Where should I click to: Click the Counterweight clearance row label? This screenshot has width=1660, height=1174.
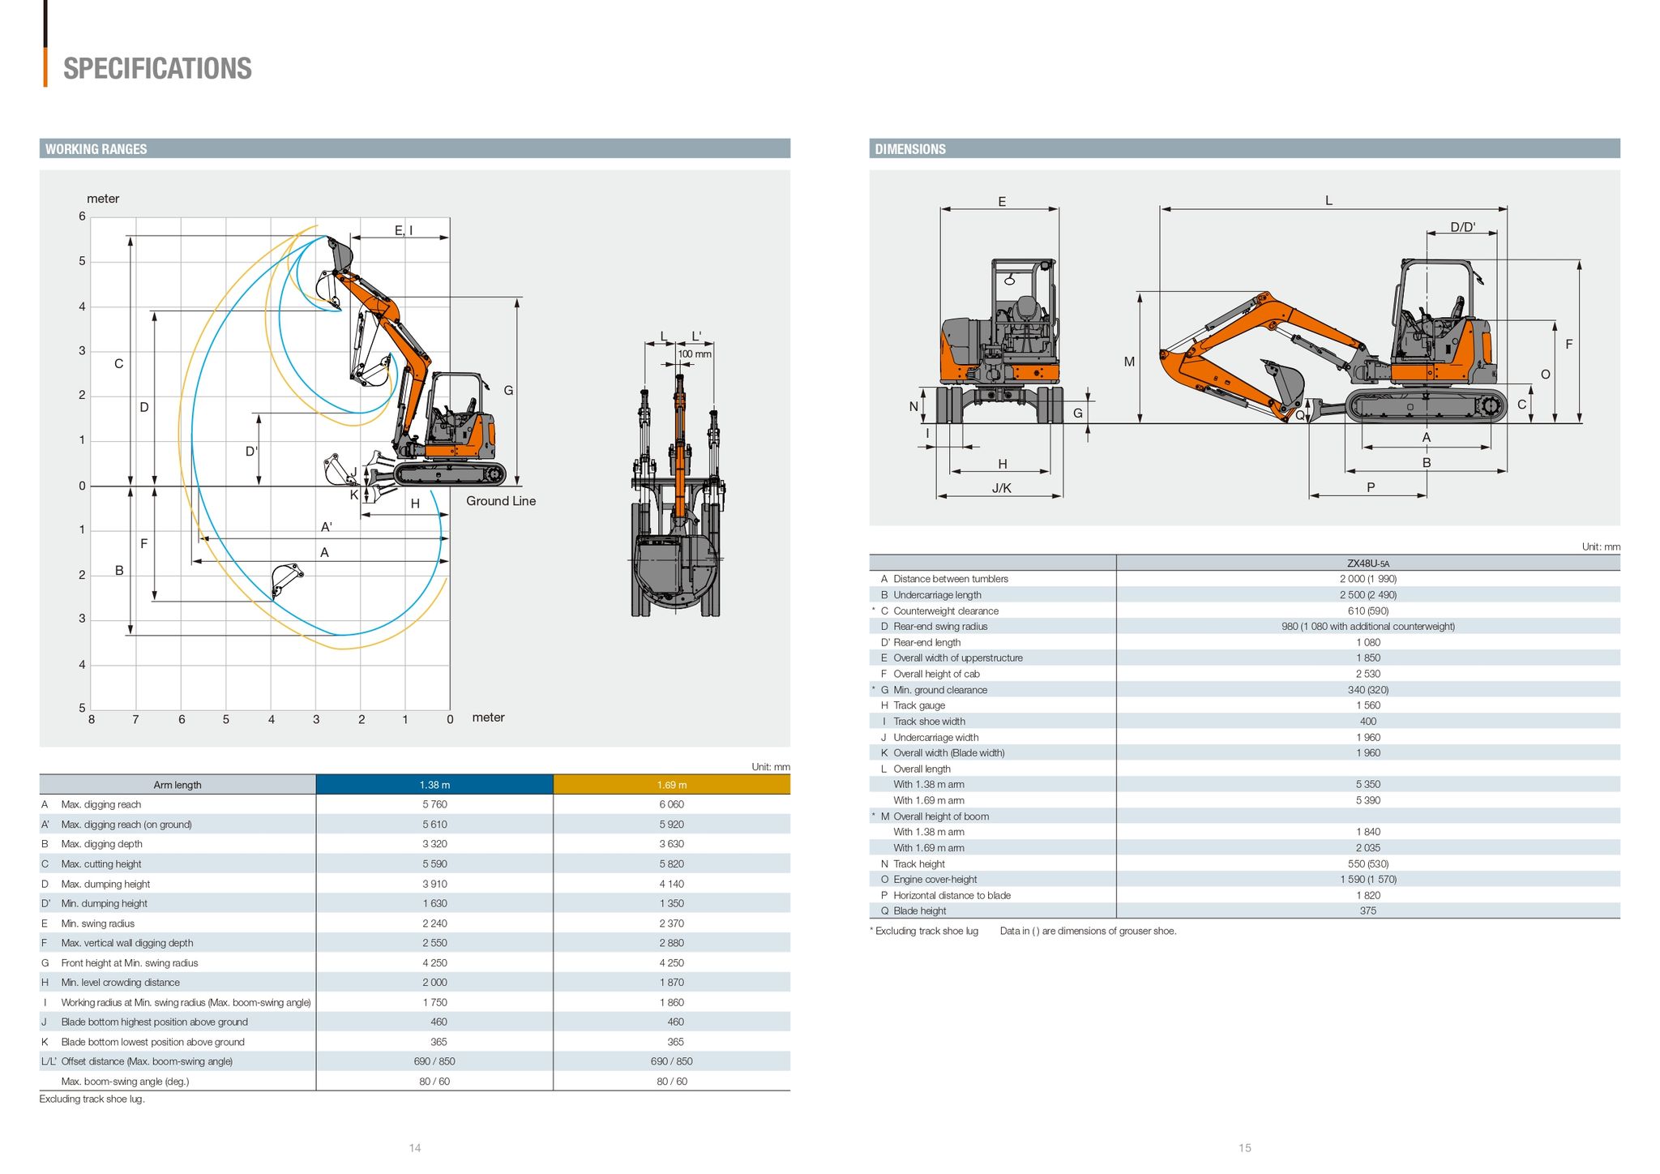point(946,611)
